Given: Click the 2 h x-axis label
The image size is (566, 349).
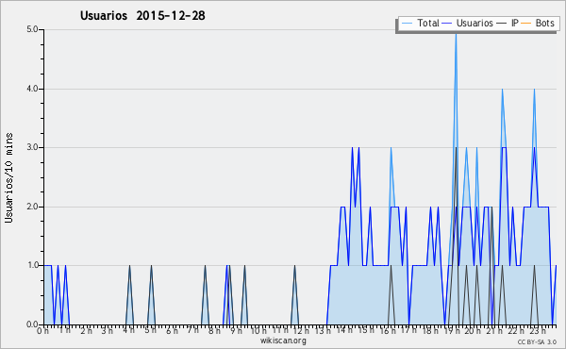Looking at the screenshot, I should pos(86,331).
